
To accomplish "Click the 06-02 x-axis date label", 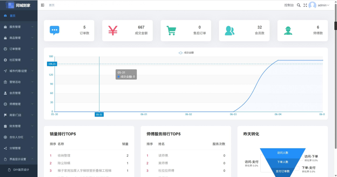I will [x=189, y=114].
